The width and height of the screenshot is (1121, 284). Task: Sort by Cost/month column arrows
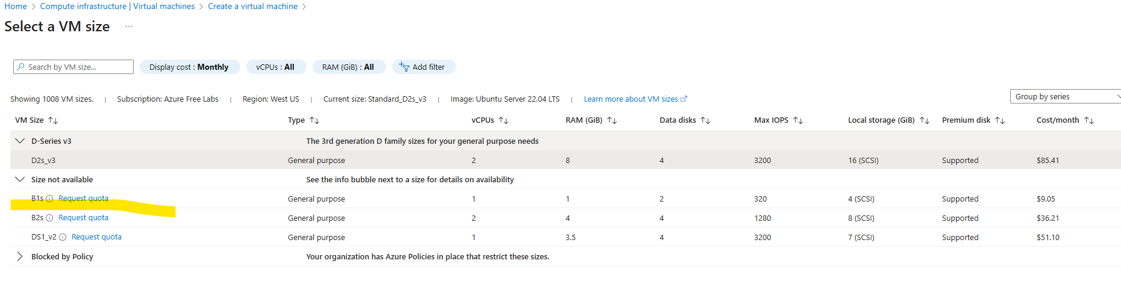1089,120
